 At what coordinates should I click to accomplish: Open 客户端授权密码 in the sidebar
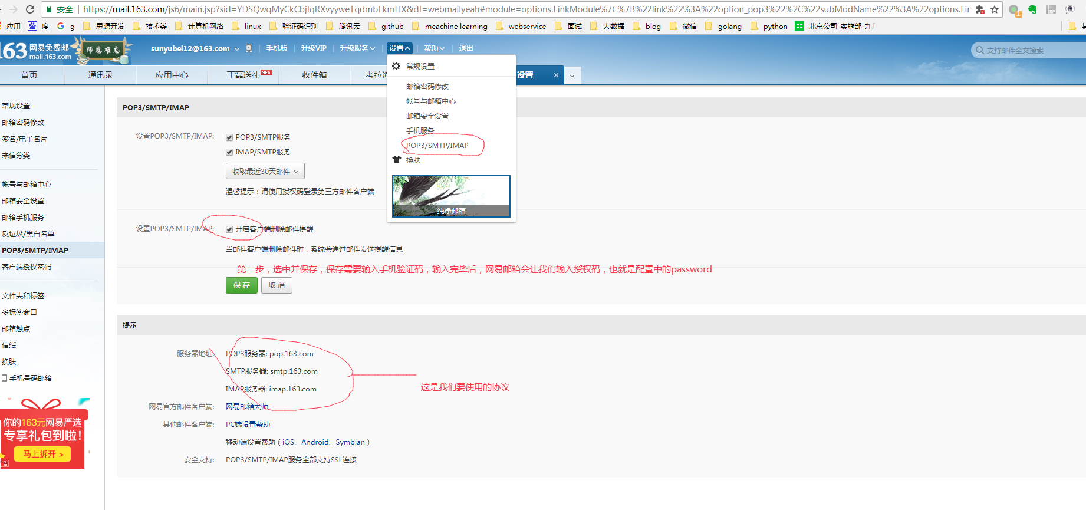(27, 267)
